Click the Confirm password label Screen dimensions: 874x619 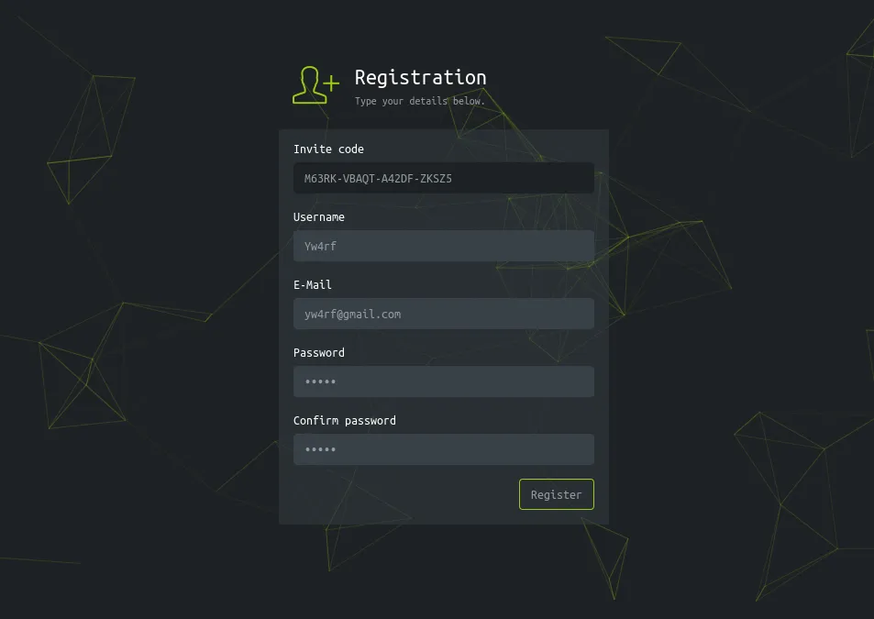coord(344,421)
